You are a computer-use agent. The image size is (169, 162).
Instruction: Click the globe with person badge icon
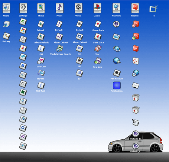click(136, 73)
